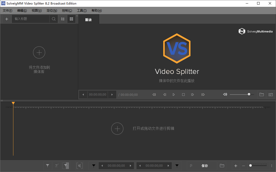Screen dimensions: 276x172
Task: Open the three-dot overflow menu at bottom right
Action: (272, 166)
